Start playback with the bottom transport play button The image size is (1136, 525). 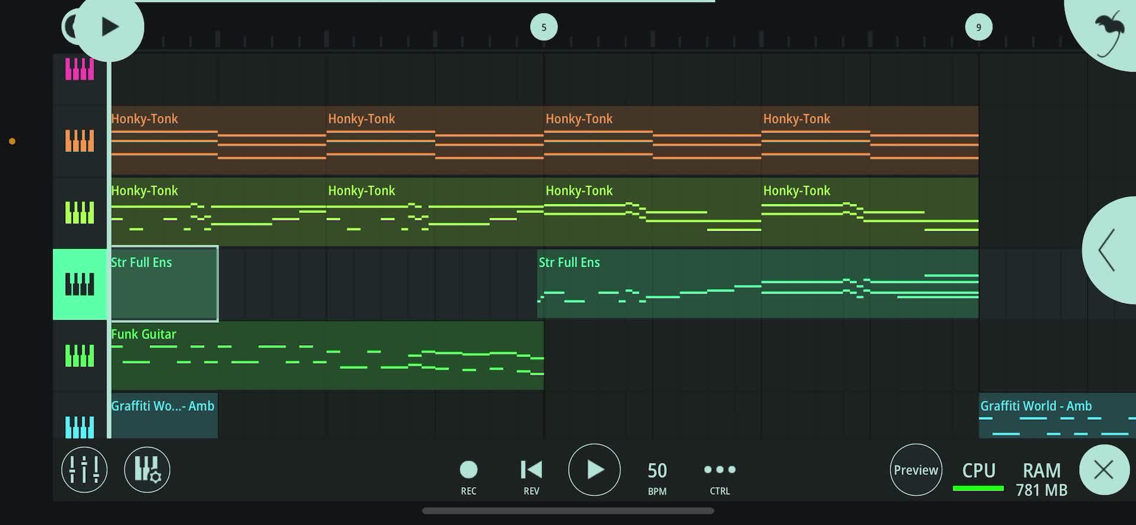coord(594,470)
